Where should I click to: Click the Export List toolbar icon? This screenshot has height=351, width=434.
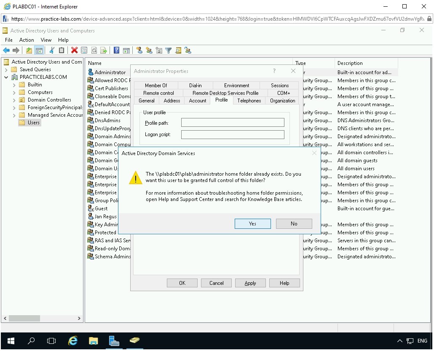(104, 51)
